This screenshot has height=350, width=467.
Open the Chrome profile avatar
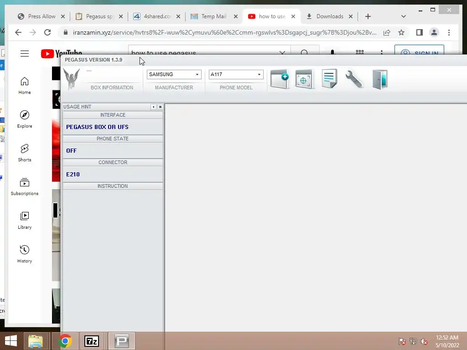(434, 32)
